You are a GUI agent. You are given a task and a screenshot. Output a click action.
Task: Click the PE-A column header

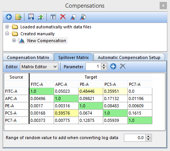click(91, 84)
